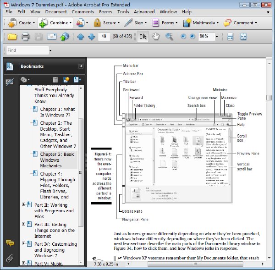Click the Scrolling pages view icon
Image resolution: width=275 pixels, height=270 pixels.
(x=230, y=37)
